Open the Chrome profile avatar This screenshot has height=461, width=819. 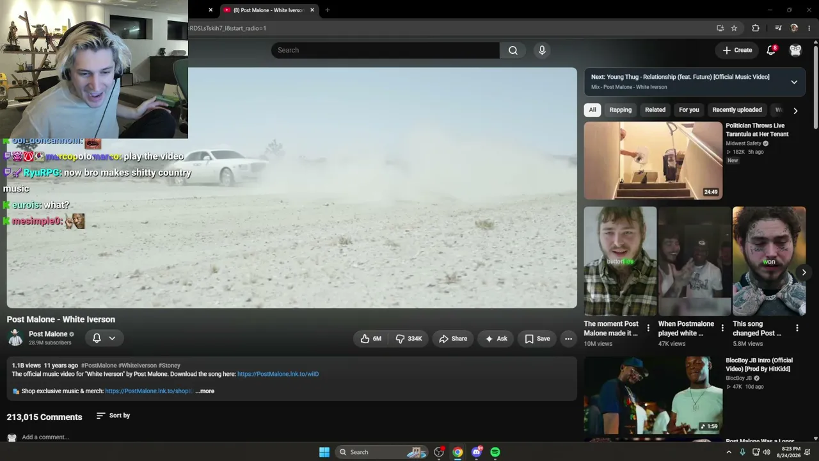pos(794,28)
